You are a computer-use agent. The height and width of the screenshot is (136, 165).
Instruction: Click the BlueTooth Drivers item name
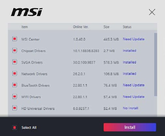(36, 85)
